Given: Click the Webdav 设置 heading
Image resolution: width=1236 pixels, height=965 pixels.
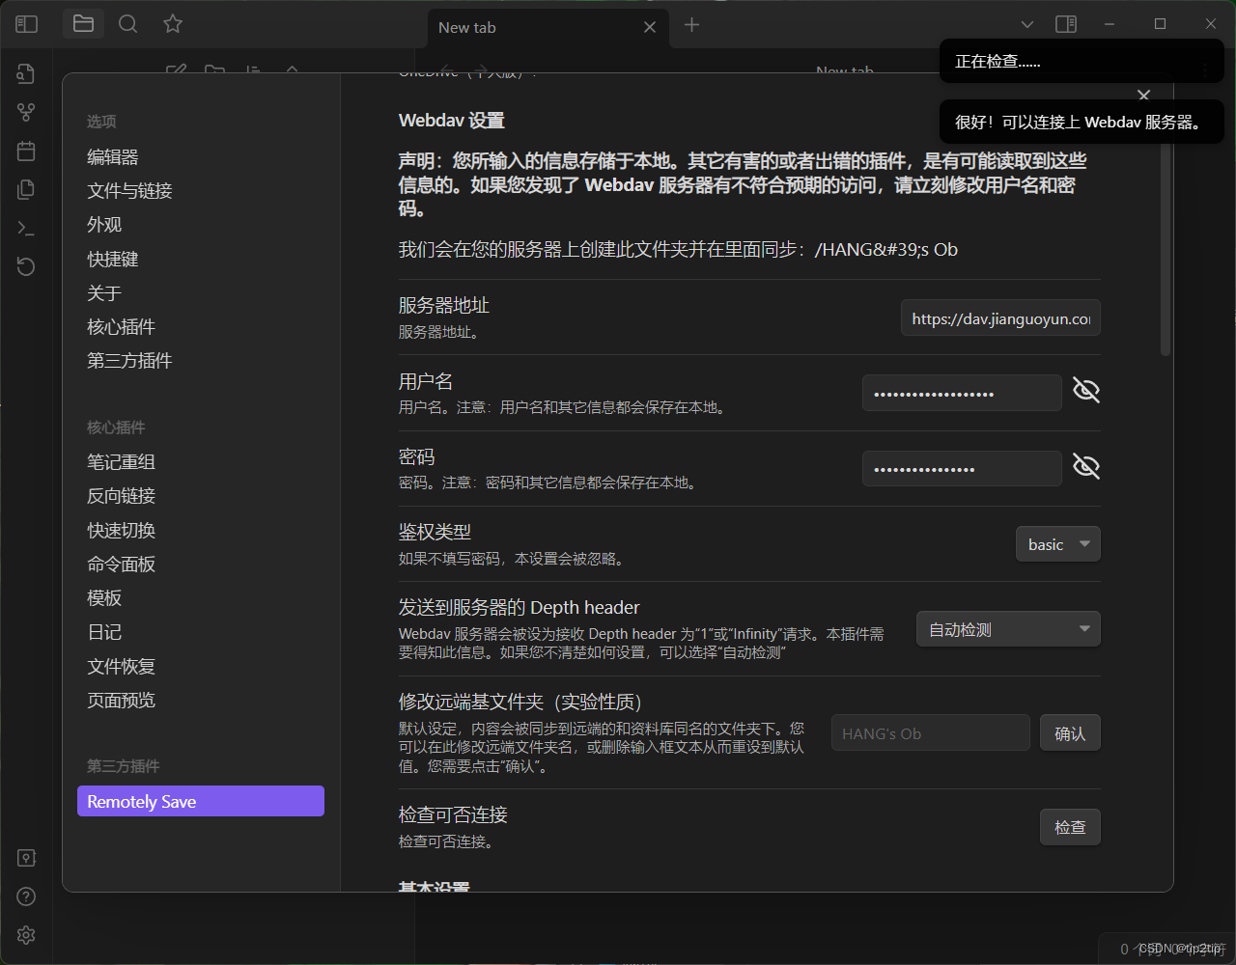Looking at the screenshot, I should [452, 121].
